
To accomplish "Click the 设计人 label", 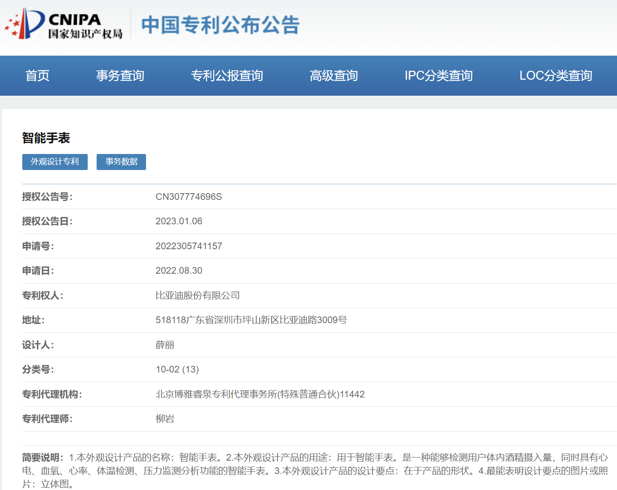I will tap(38, 345).
